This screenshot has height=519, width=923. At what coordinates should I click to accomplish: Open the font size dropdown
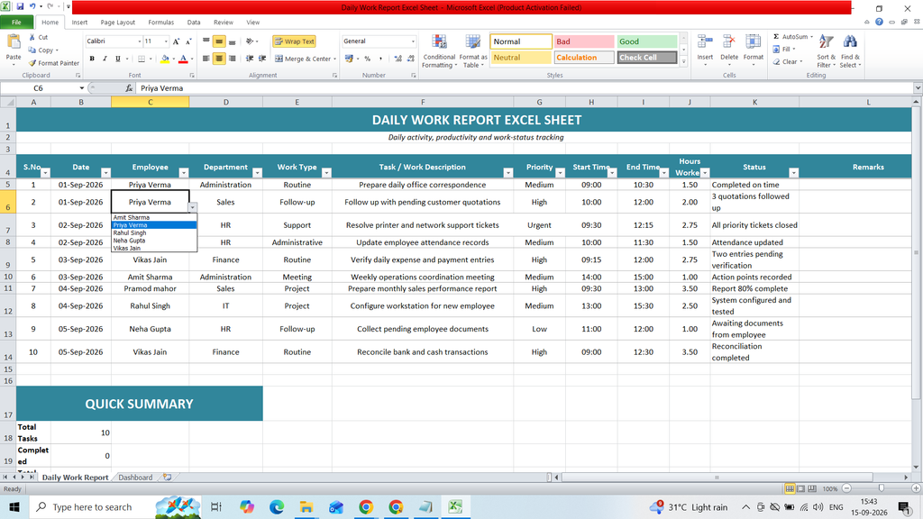pos(166,41)
